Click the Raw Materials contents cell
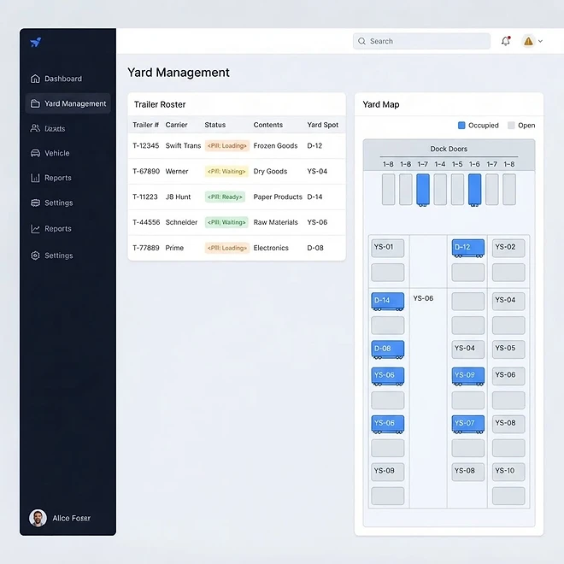The image size is (564, 564). (x=275, y=222)
